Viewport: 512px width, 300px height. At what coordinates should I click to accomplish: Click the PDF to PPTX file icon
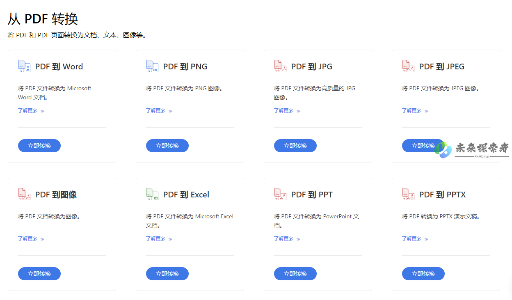pyautogui.click(x=408, y=195)
